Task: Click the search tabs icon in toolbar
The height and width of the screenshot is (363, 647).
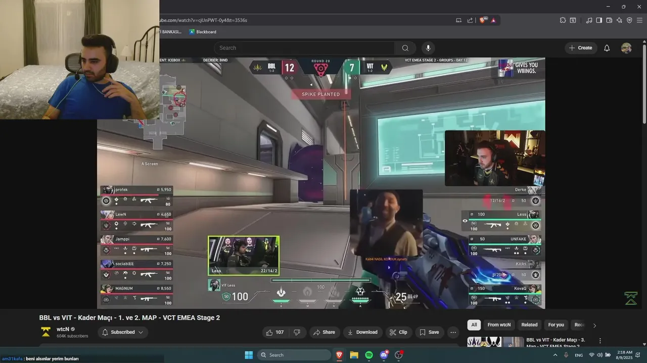Action: (573, 20)
